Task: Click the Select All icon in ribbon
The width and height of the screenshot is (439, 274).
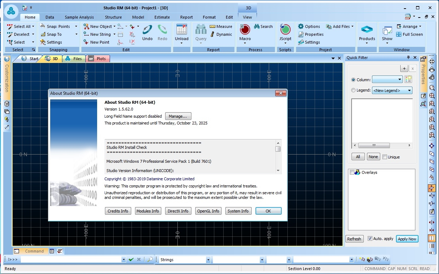Action: pos(10,26)
